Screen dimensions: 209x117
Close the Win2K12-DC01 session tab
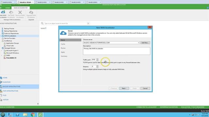[15, 2]
